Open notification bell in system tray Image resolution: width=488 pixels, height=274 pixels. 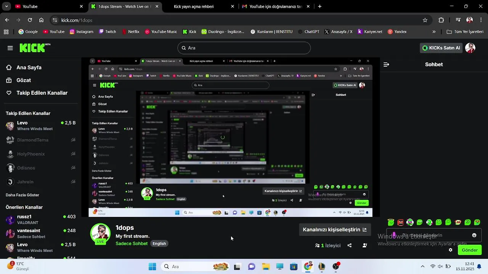pos(479,266)
